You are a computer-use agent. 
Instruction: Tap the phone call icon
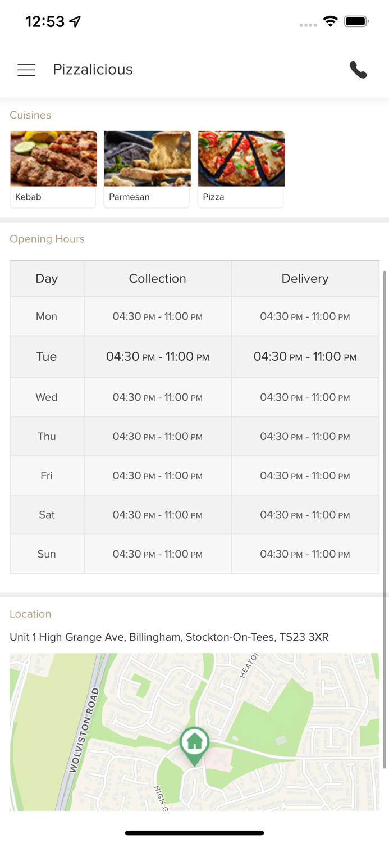click(358, 70)
